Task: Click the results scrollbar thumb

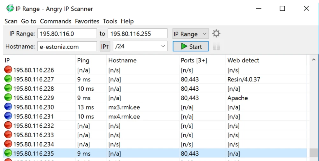Action: (x=314, y=153)
